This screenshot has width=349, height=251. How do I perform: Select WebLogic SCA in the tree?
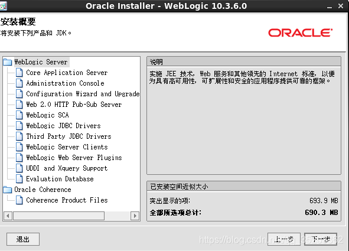47,115
